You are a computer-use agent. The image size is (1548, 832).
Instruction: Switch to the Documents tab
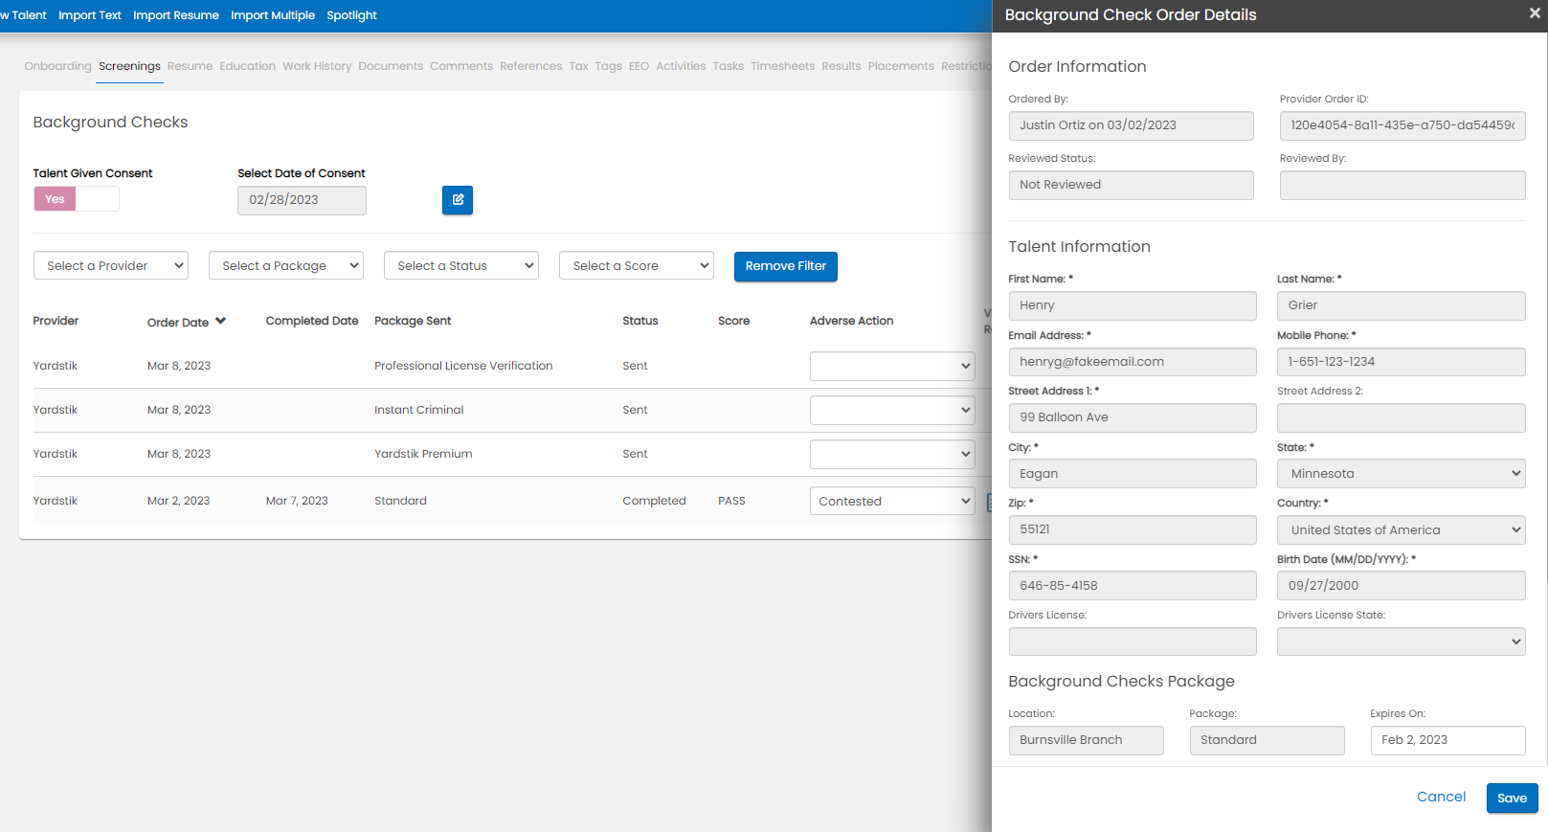(391, 66)
